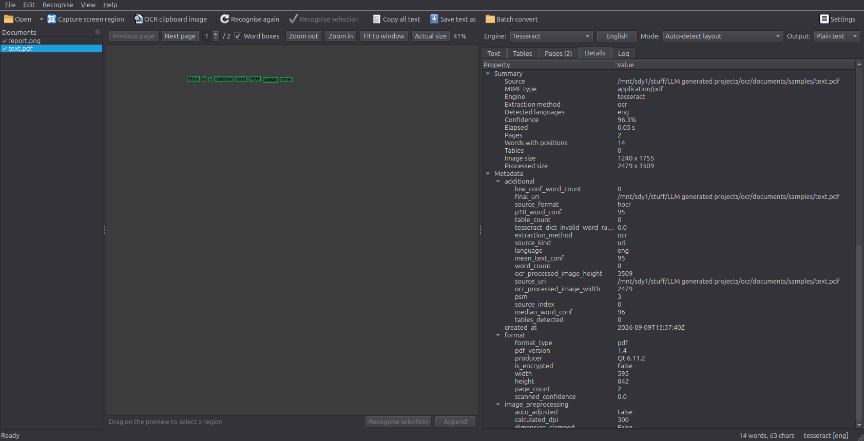Open the Engine dropdown showing Tesseract
This screenshot has width=864, height=441.
(x=551, y=36)
